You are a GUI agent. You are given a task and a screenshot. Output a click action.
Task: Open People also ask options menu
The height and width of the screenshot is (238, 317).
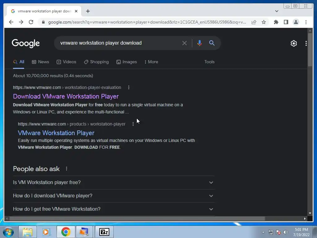67,169
